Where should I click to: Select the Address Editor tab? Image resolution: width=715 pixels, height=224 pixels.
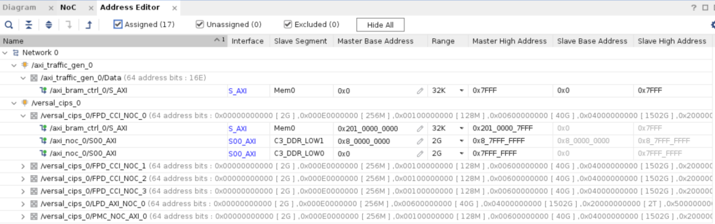130,8
